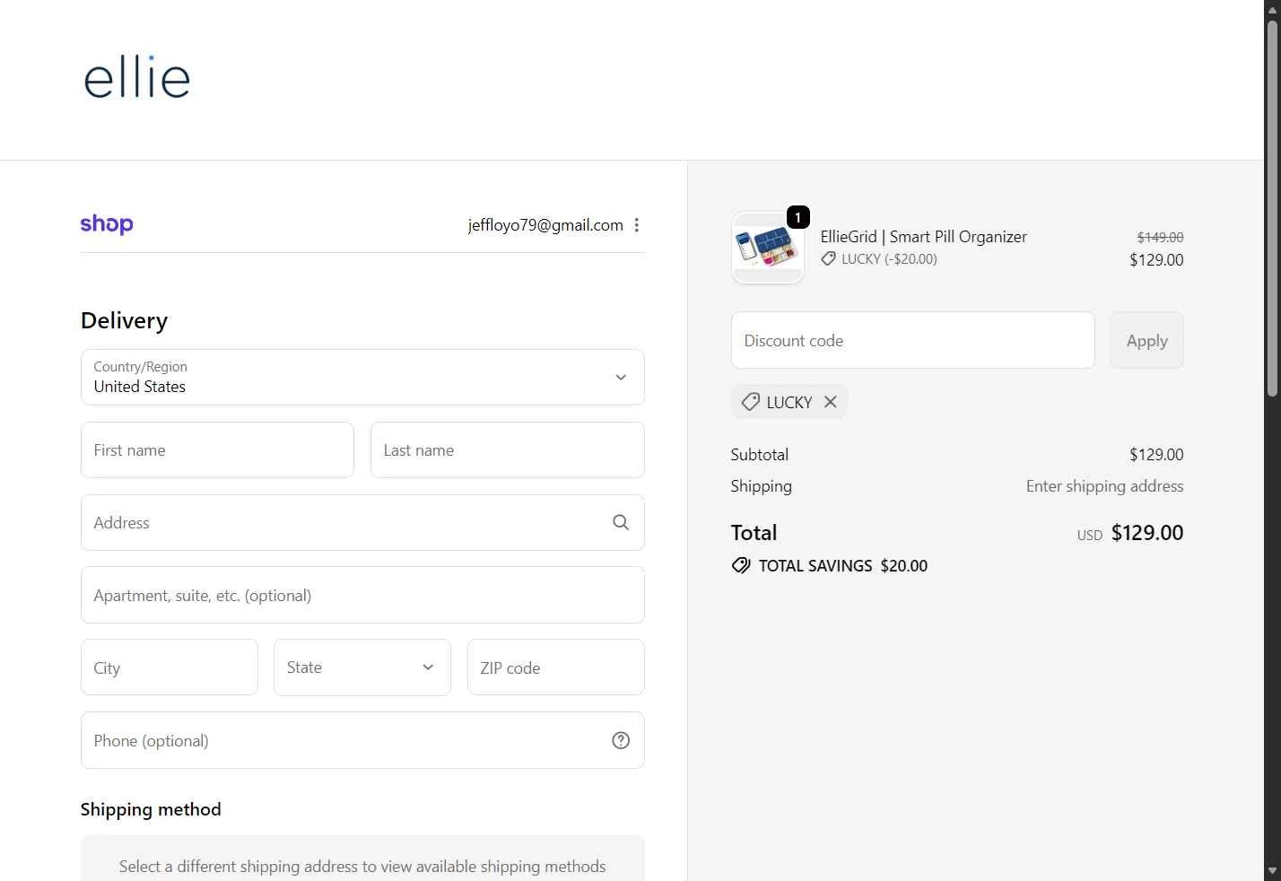The width and height of the screenshot is (1281, 881).
Task: Click the LUCKY discount tag icon
Action: pyautogui.click(x=751, y=402)
